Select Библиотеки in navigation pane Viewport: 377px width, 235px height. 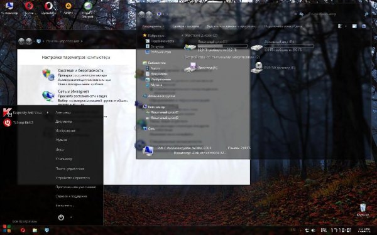(154, 63)
